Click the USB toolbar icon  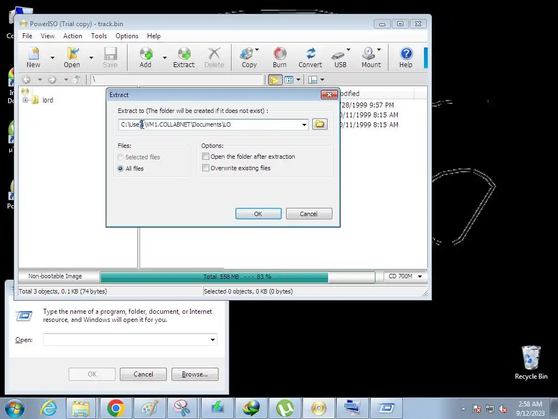click(x=340, y=57)
